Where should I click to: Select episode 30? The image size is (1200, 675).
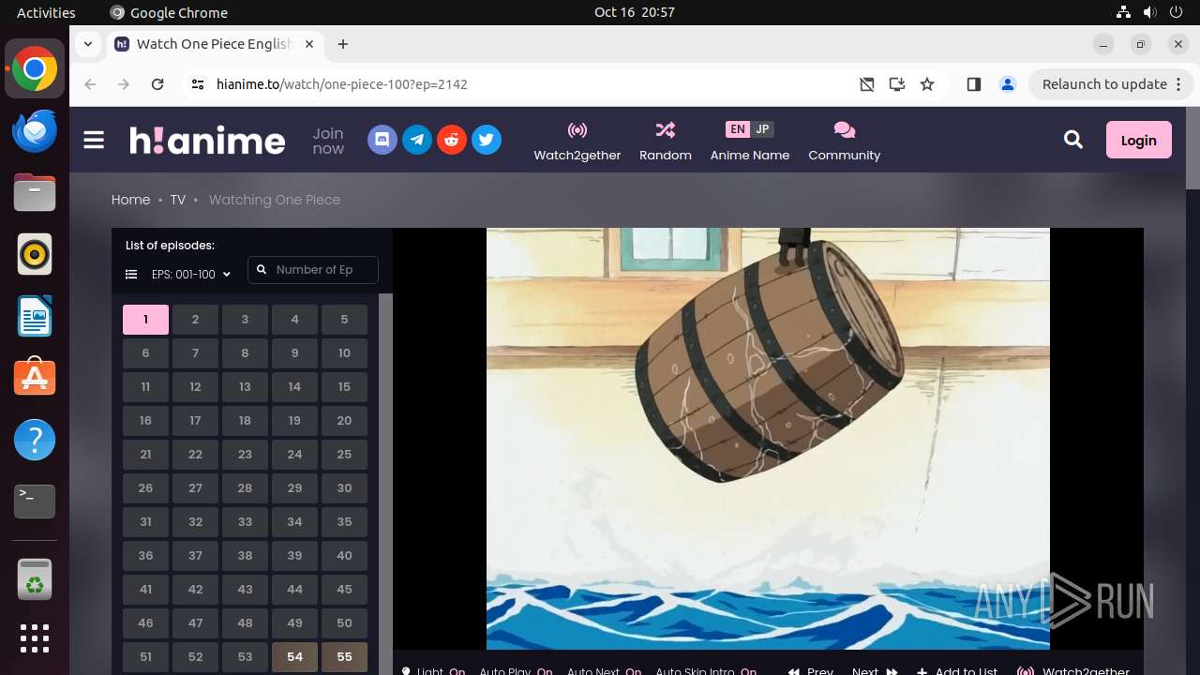(x=344, y=488)
